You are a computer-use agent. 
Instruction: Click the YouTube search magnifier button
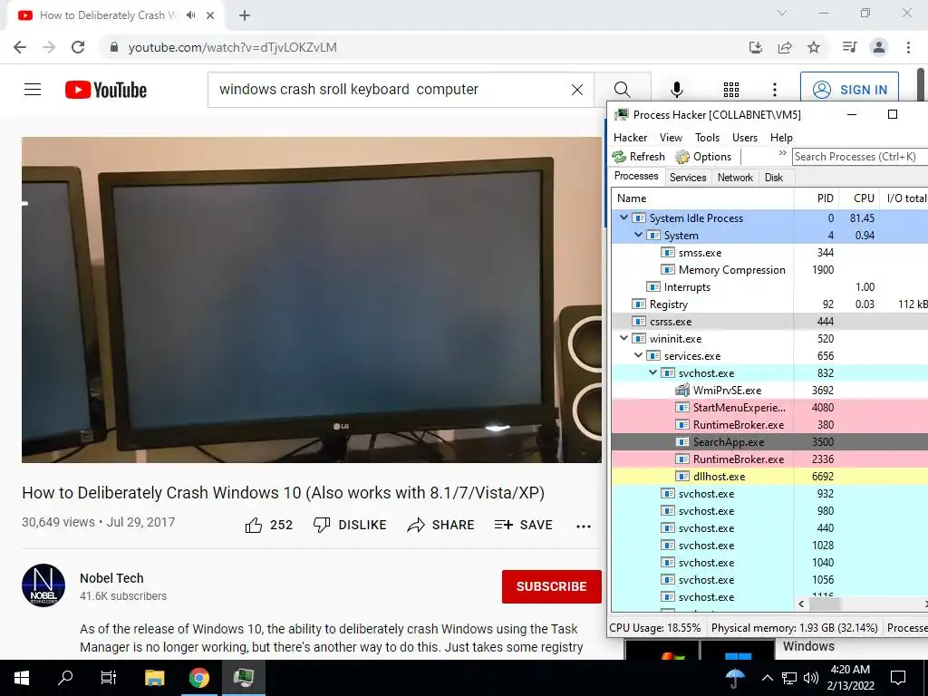click(622, 90)
